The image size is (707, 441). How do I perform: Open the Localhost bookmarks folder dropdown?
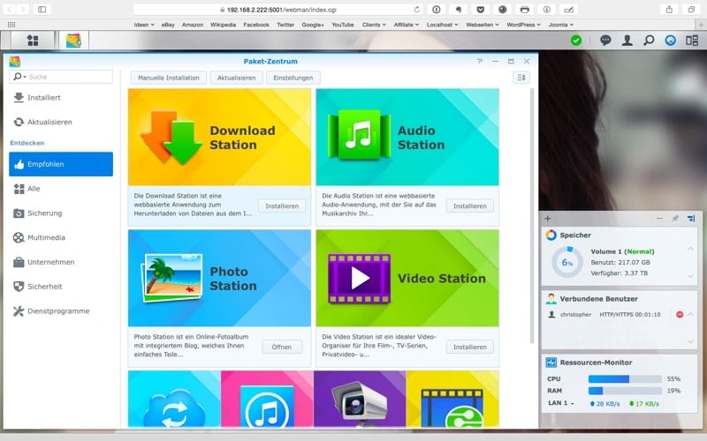[x=443, y=25]
